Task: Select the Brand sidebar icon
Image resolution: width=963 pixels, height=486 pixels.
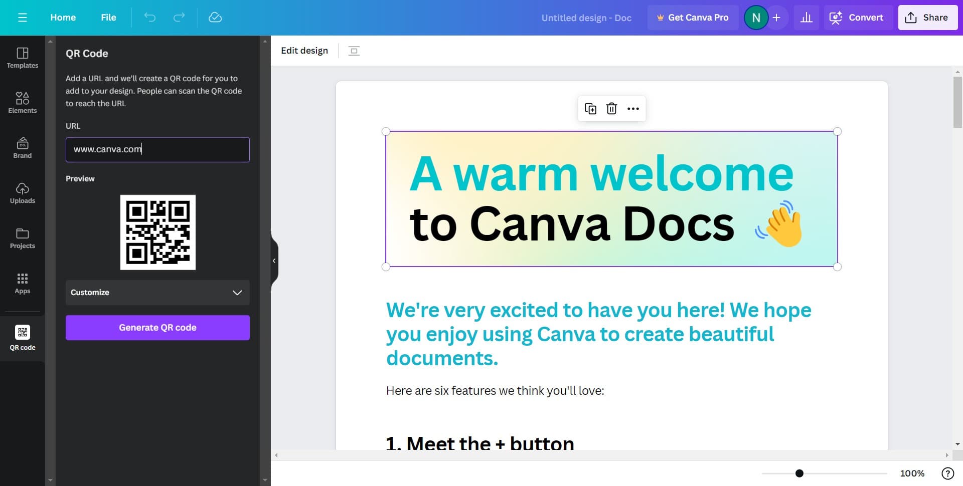Action: pos(22,147)
